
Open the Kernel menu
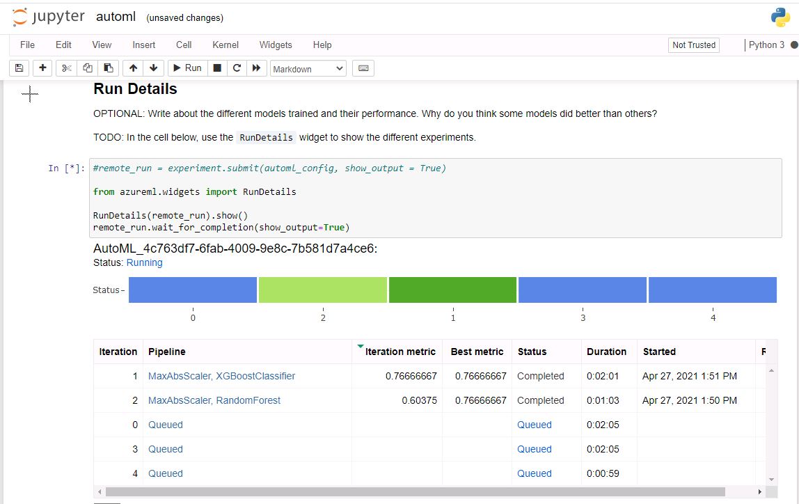225,45
